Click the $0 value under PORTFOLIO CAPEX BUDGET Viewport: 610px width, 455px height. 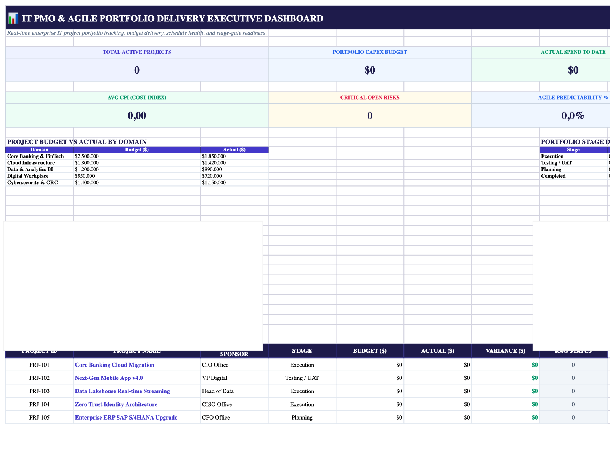370,70
